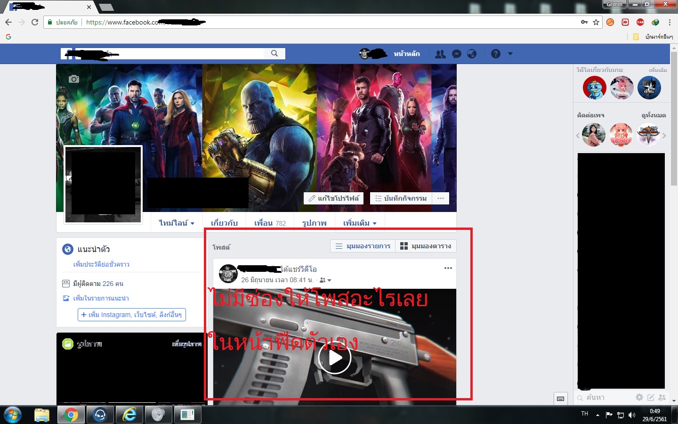
Task: Reload the page with the refresh icon
Action: (x=35, y=22)
